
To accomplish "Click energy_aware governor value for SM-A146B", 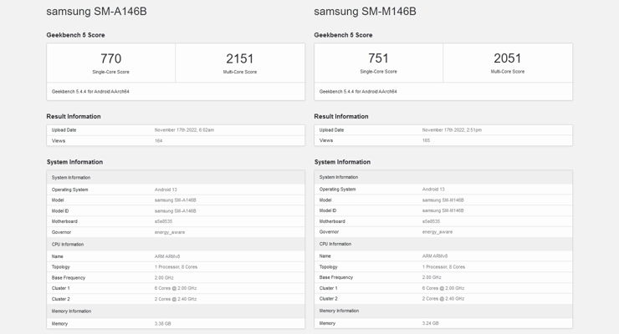I will [170, 232].
